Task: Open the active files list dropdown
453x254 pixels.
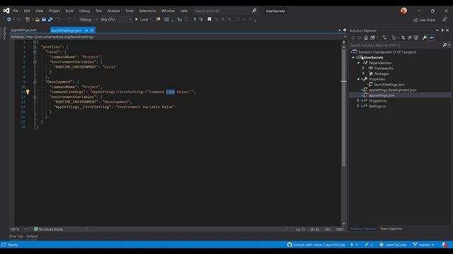Action: [340, 30]
